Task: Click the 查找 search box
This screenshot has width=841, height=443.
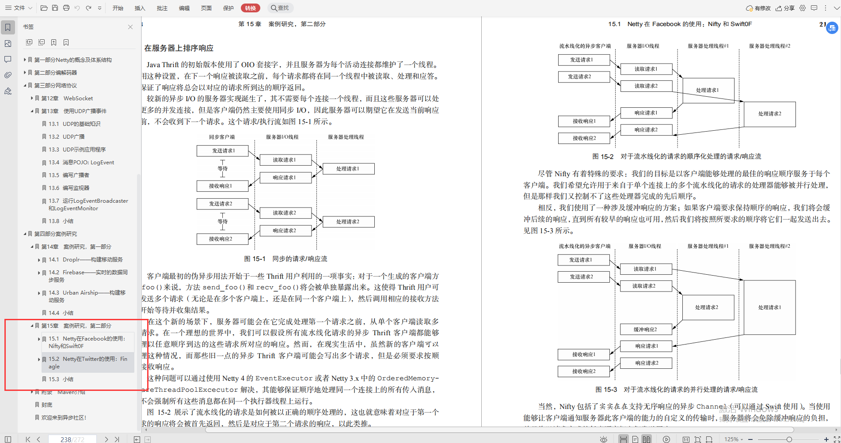Action: coord(281,8)
